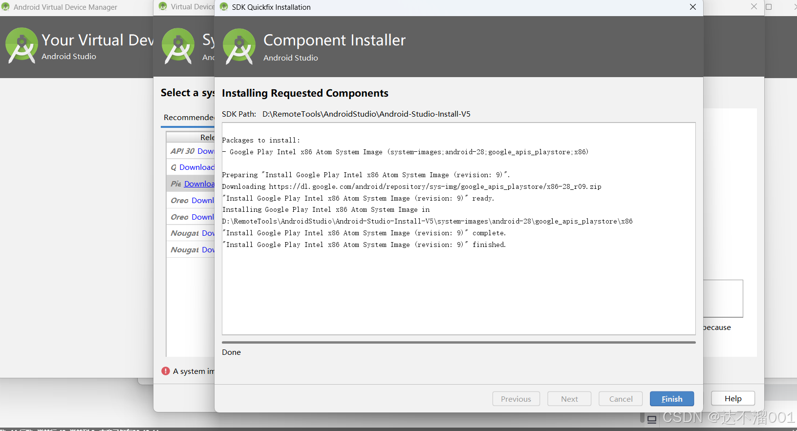This screenshot has height=431, width=797.
Task: Click the Virtual Device window title bar icon
Action: click(163, 6)
